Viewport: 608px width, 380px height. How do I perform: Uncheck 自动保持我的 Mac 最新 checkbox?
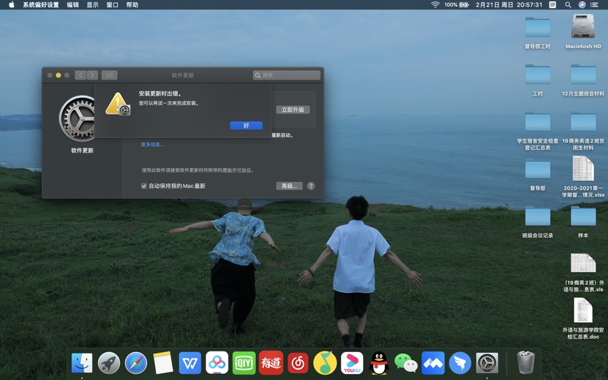click(x=144, y=186)
